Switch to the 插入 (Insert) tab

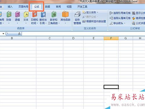[x=10, y=7]
